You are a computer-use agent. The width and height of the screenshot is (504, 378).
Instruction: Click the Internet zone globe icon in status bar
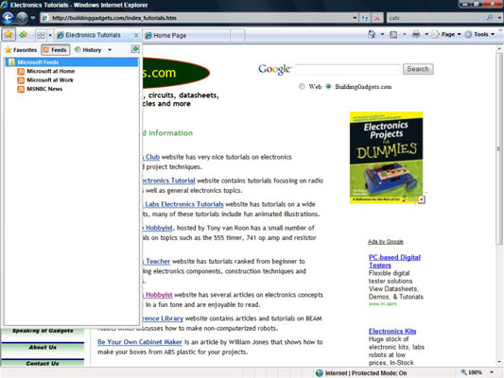(320, 373)
